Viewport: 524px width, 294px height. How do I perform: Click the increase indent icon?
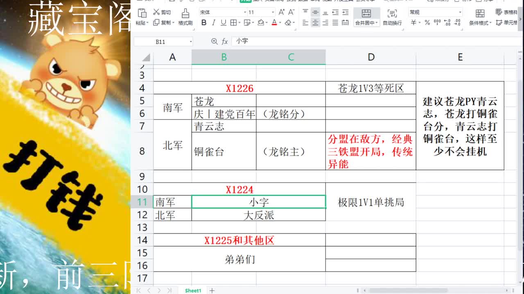[x=345, y=12]
